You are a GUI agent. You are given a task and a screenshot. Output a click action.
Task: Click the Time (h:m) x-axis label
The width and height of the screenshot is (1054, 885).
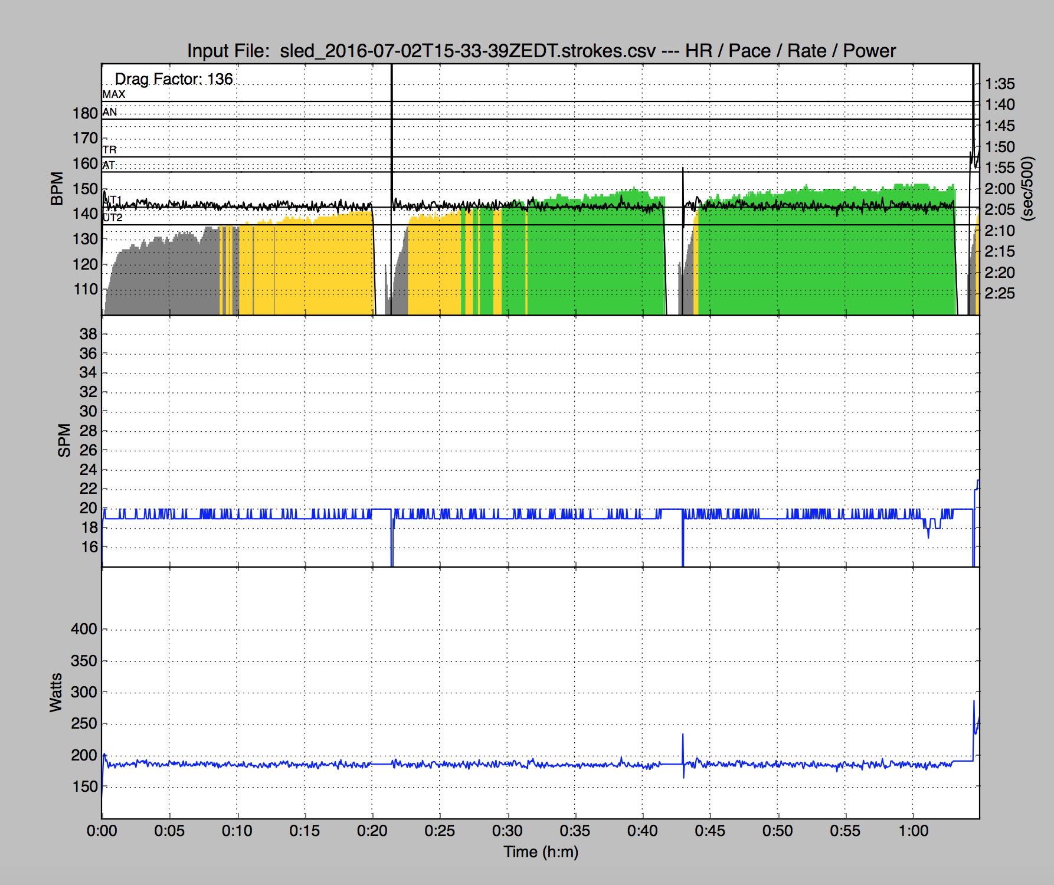pos(541,852)
